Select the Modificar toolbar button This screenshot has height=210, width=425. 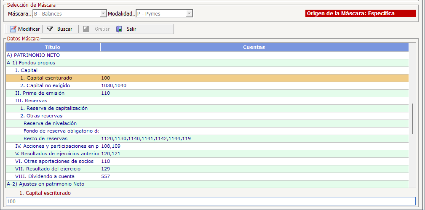[x=25, y=29]
